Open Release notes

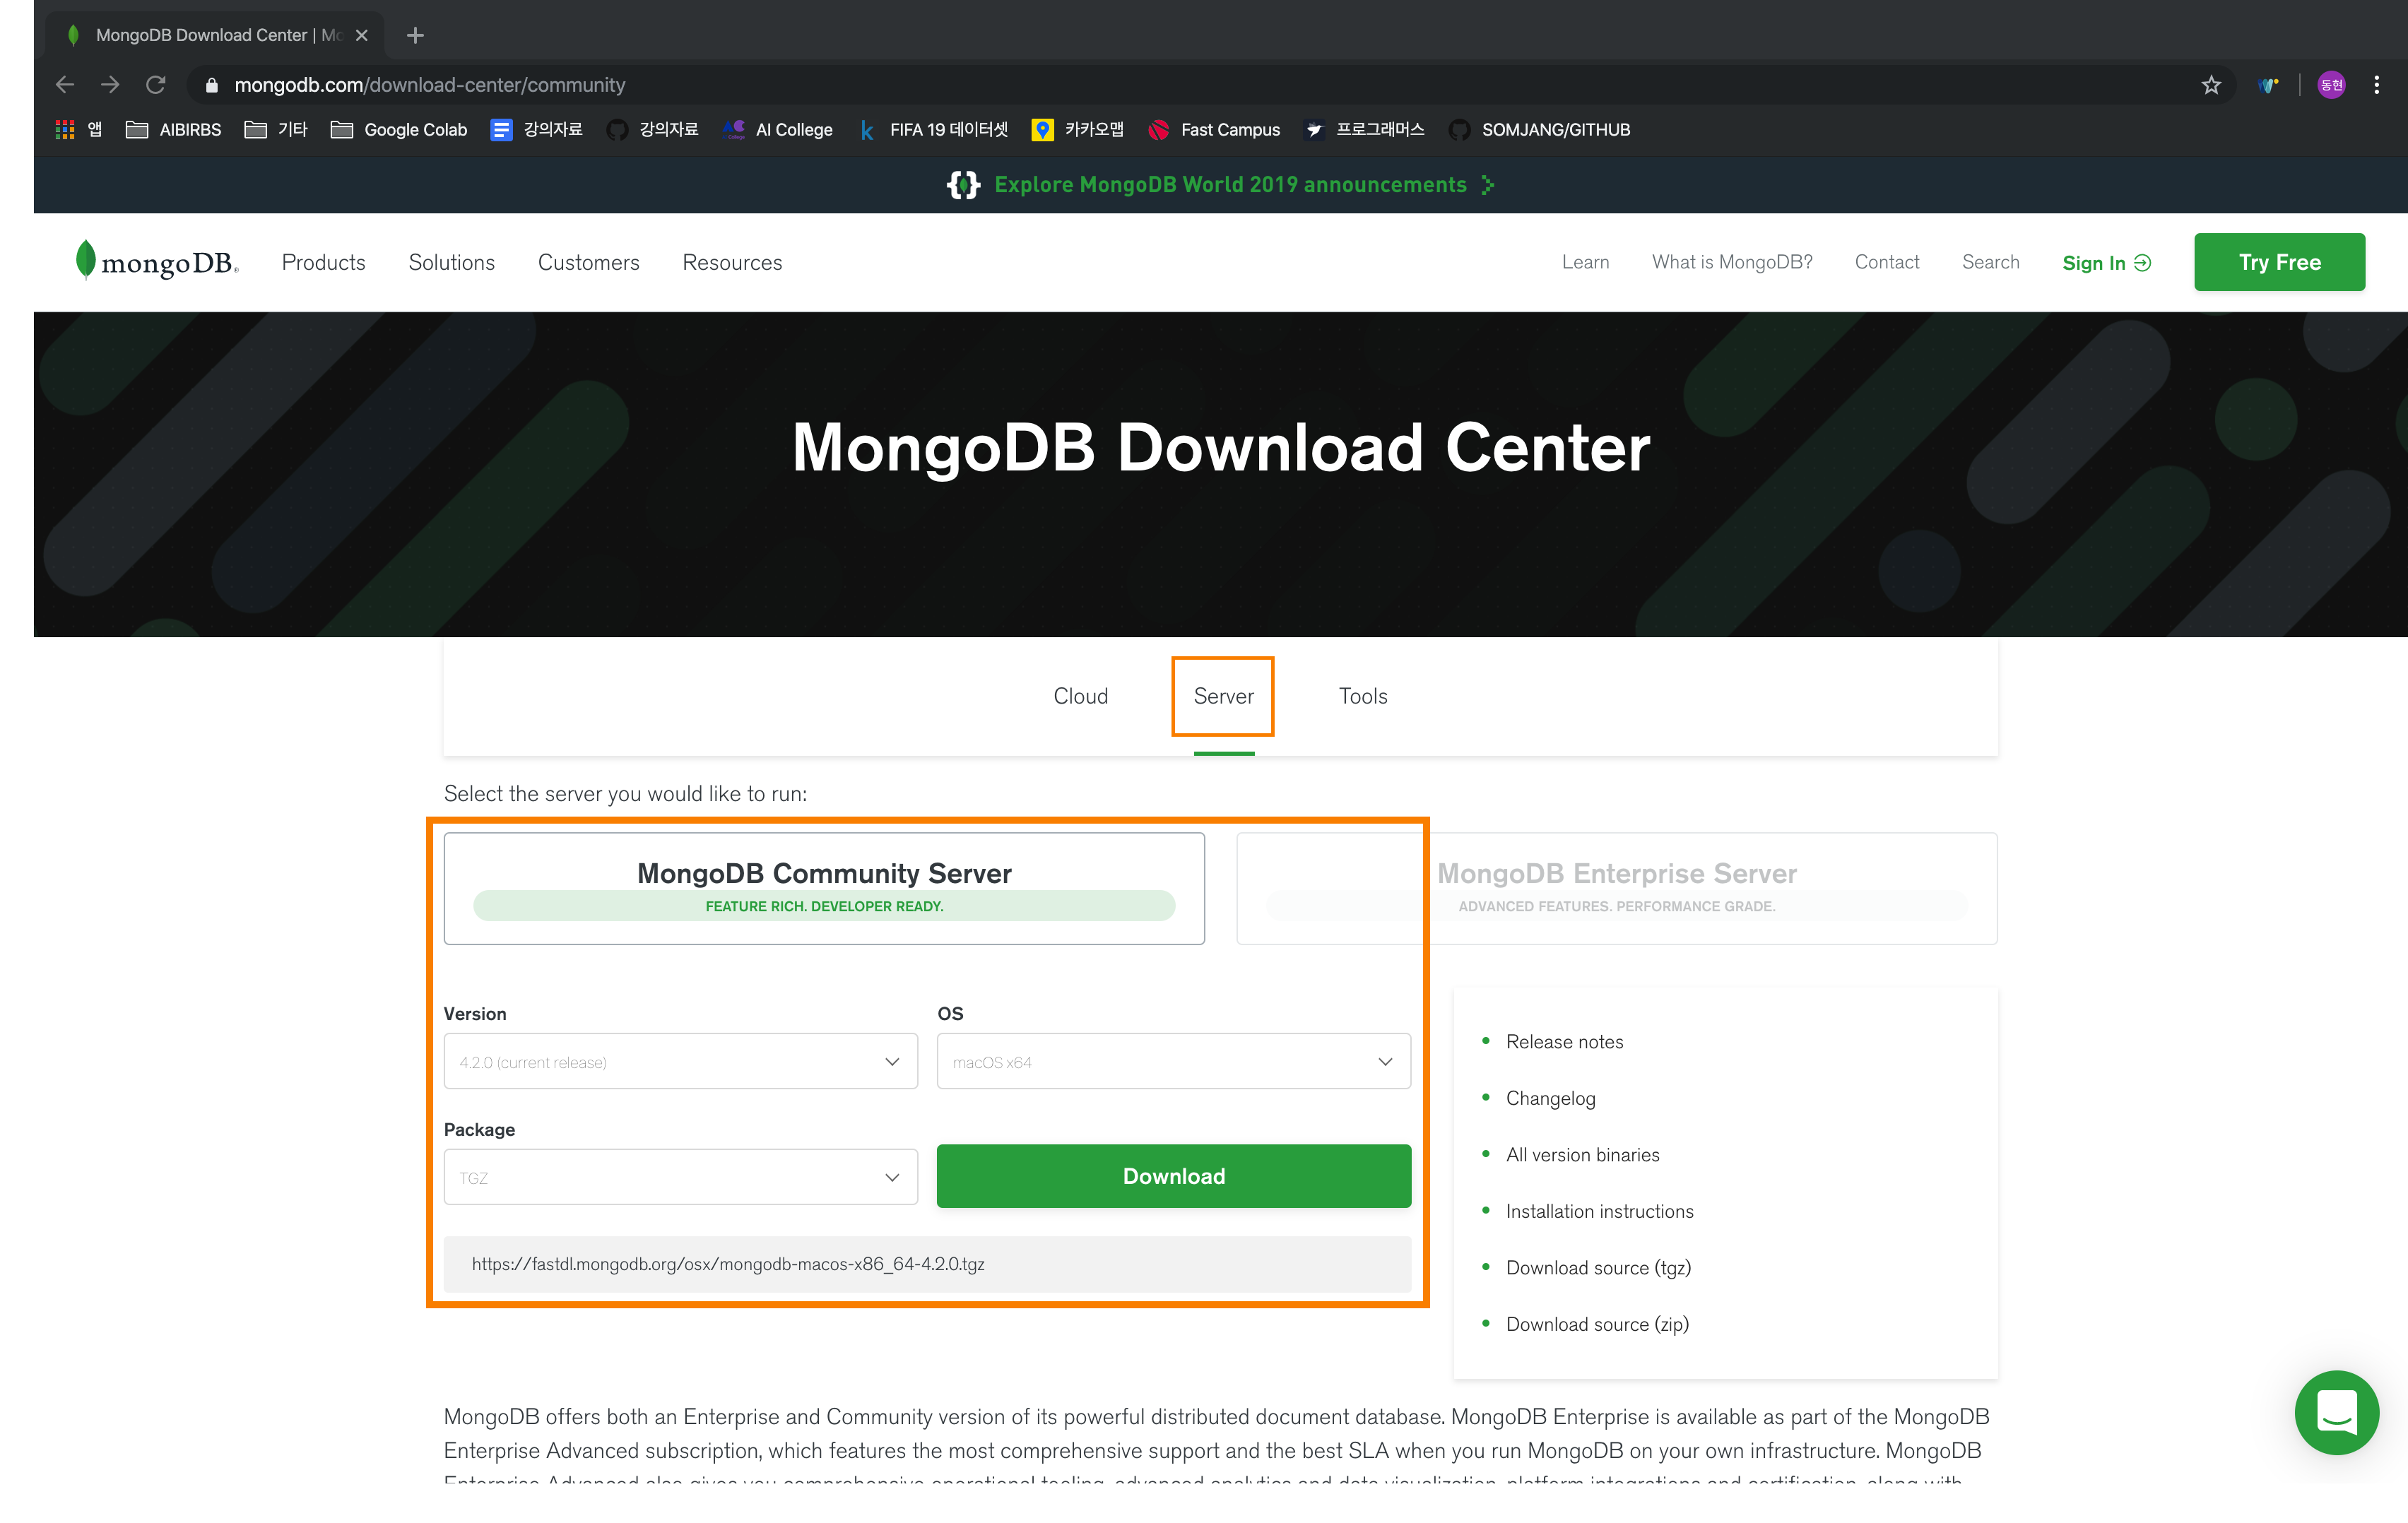(x=1564, y=1042)
